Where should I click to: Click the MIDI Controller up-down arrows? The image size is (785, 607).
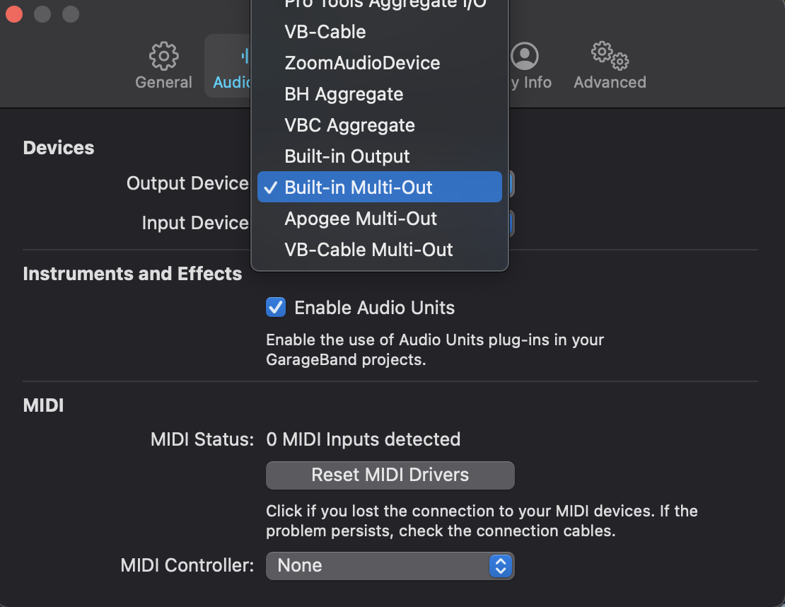501,566
